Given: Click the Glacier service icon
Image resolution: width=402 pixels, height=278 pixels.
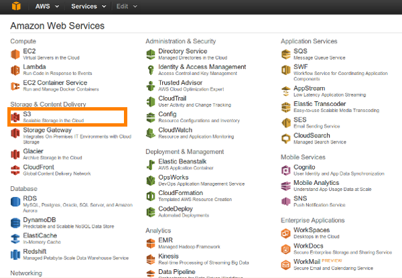Looking at the screenshot, I should point(15,154).
